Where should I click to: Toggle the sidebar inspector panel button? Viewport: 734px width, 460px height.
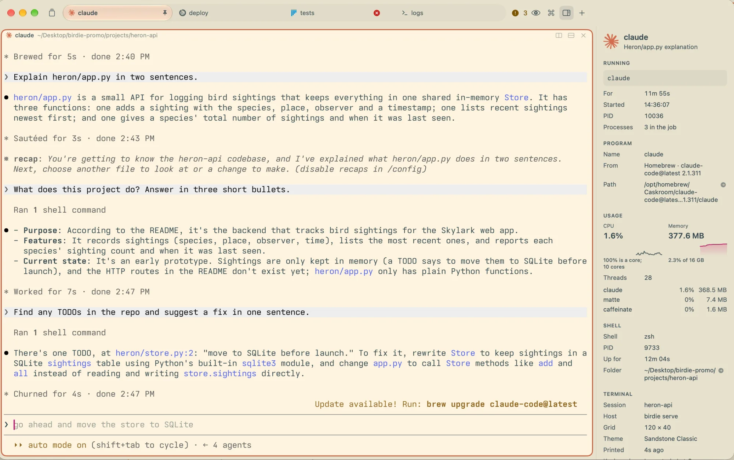pyautogui.click(x=566, y=13)
